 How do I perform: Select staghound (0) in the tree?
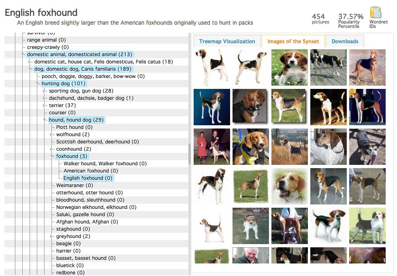click(73, 229)
